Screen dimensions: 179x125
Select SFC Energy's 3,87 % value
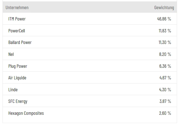coord(165,101)
